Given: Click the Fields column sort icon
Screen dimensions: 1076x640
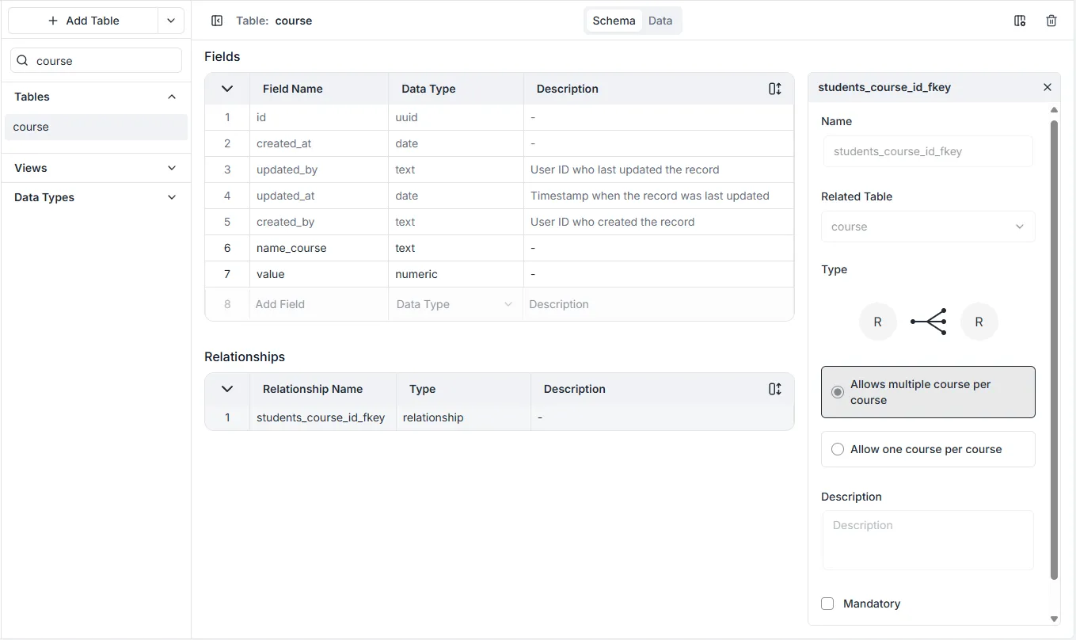Looking at the screenshot, I should (774, 89).
